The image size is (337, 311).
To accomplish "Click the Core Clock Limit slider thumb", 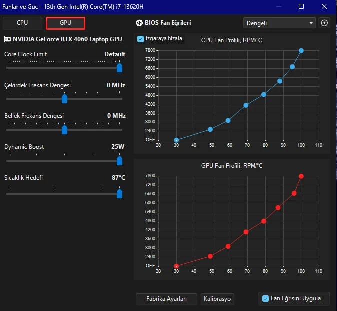I will tap(119, 68).
